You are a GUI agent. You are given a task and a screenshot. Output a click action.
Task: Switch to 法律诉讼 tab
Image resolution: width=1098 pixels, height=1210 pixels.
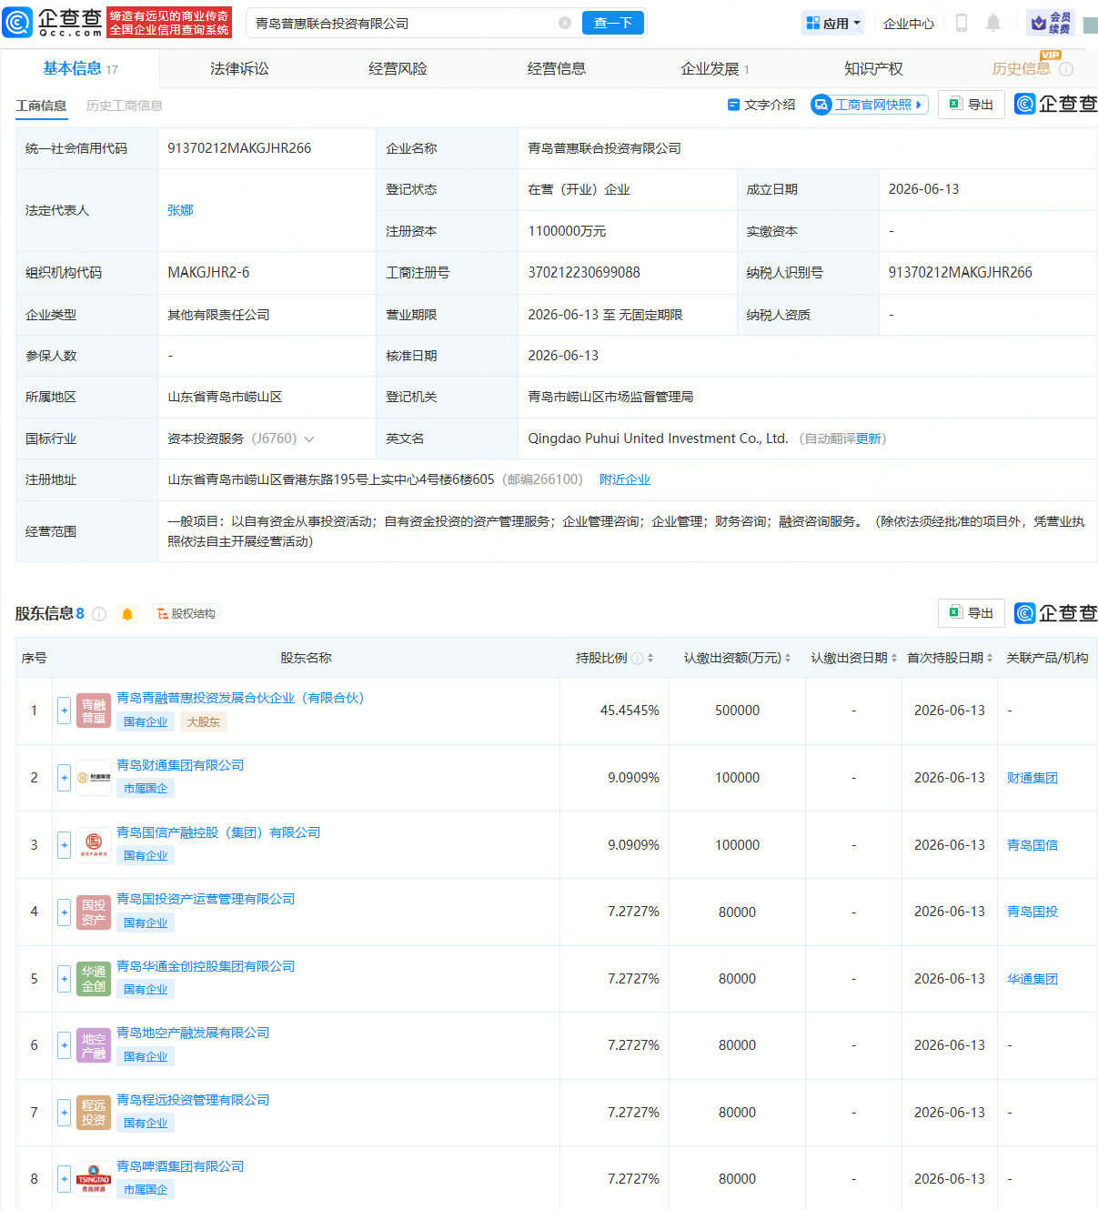point(239,69)
